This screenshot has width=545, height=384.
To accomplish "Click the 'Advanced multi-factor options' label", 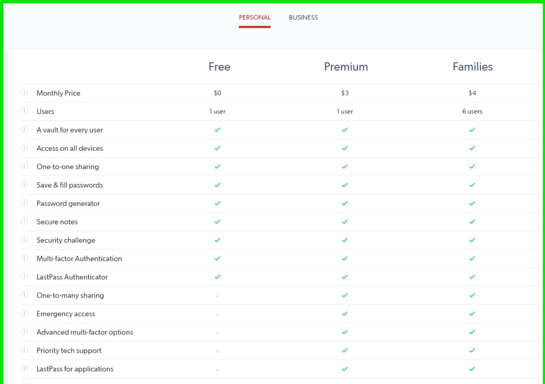I will 85,332.
